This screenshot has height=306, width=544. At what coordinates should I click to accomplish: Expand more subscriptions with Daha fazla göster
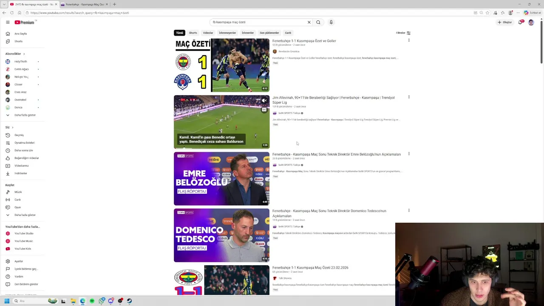(25, 115)
